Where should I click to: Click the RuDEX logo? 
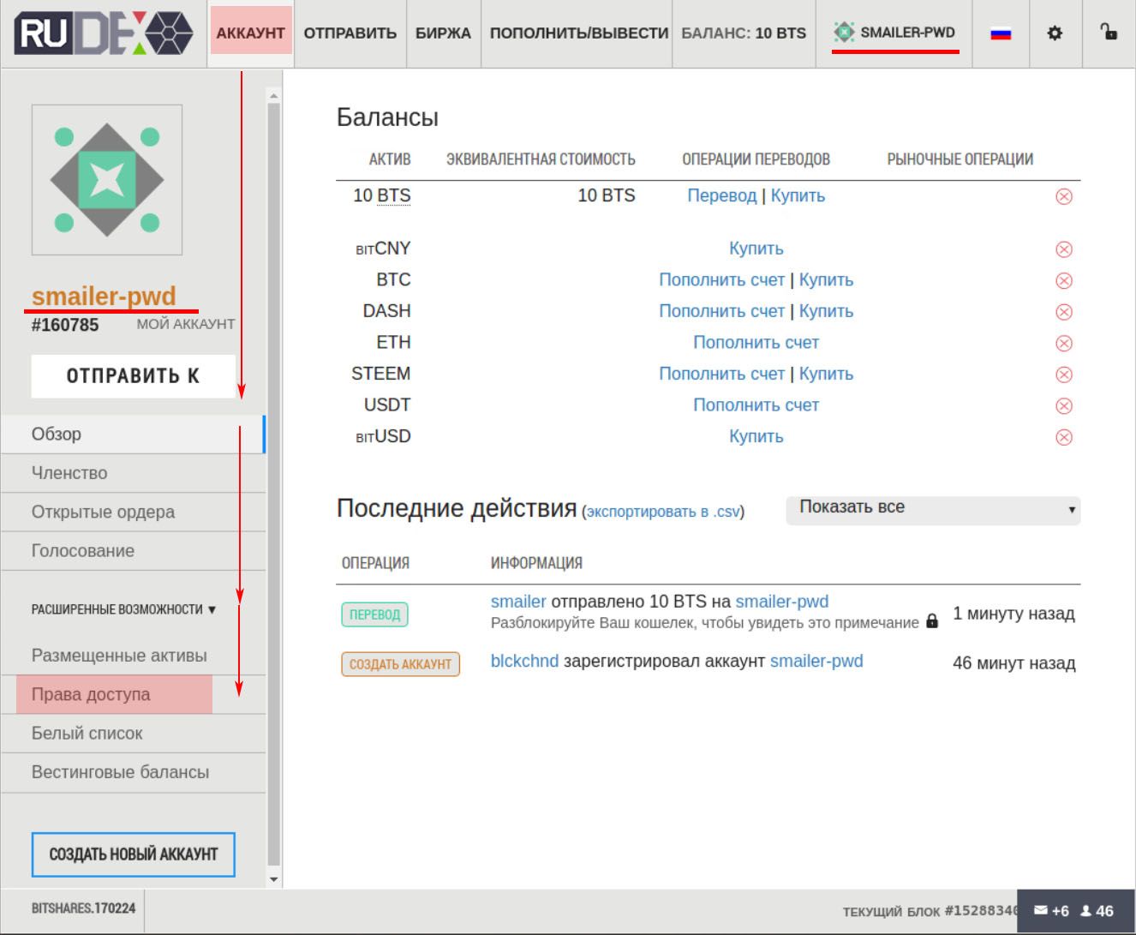(103, 33)
